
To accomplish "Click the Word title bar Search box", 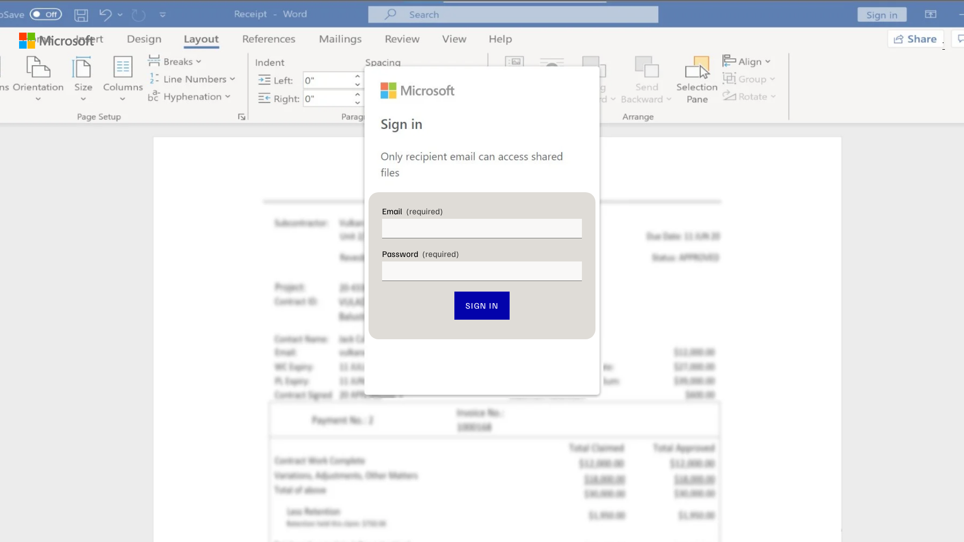I will 513,15.
